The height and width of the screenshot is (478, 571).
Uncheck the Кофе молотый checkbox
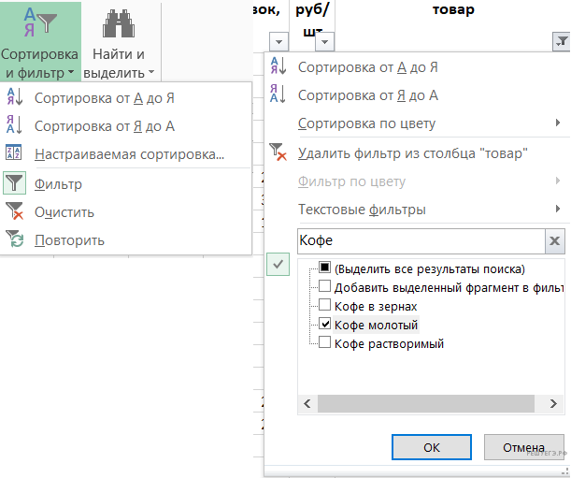tap(325, 325)
